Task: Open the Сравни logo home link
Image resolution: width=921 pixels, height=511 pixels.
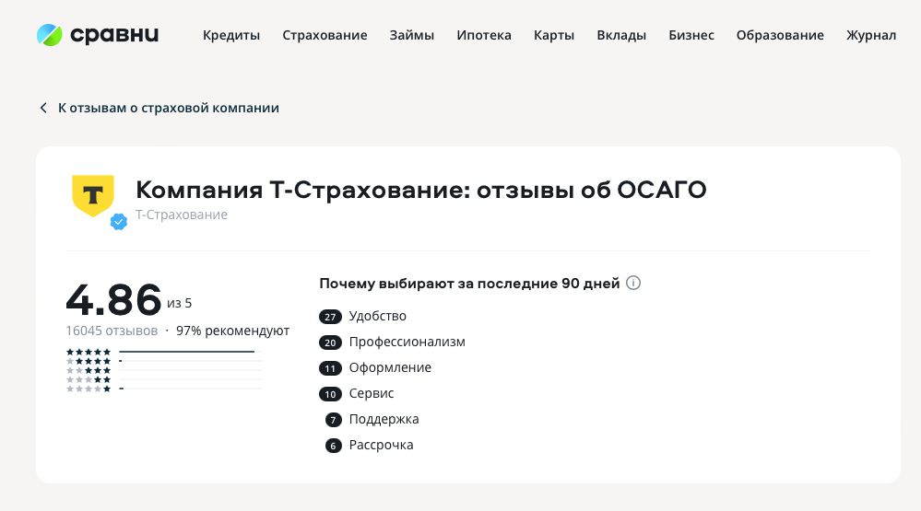Action: click(98, 35)
